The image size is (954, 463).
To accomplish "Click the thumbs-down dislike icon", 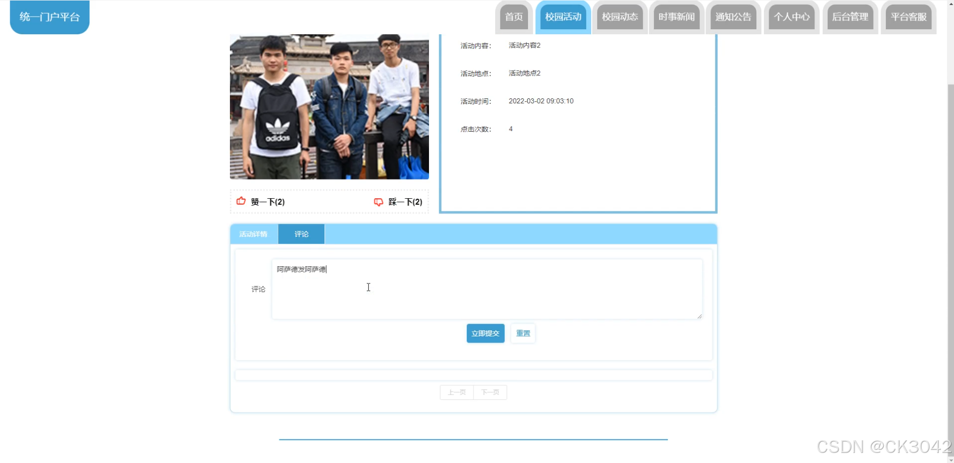I will click(379, 201).
